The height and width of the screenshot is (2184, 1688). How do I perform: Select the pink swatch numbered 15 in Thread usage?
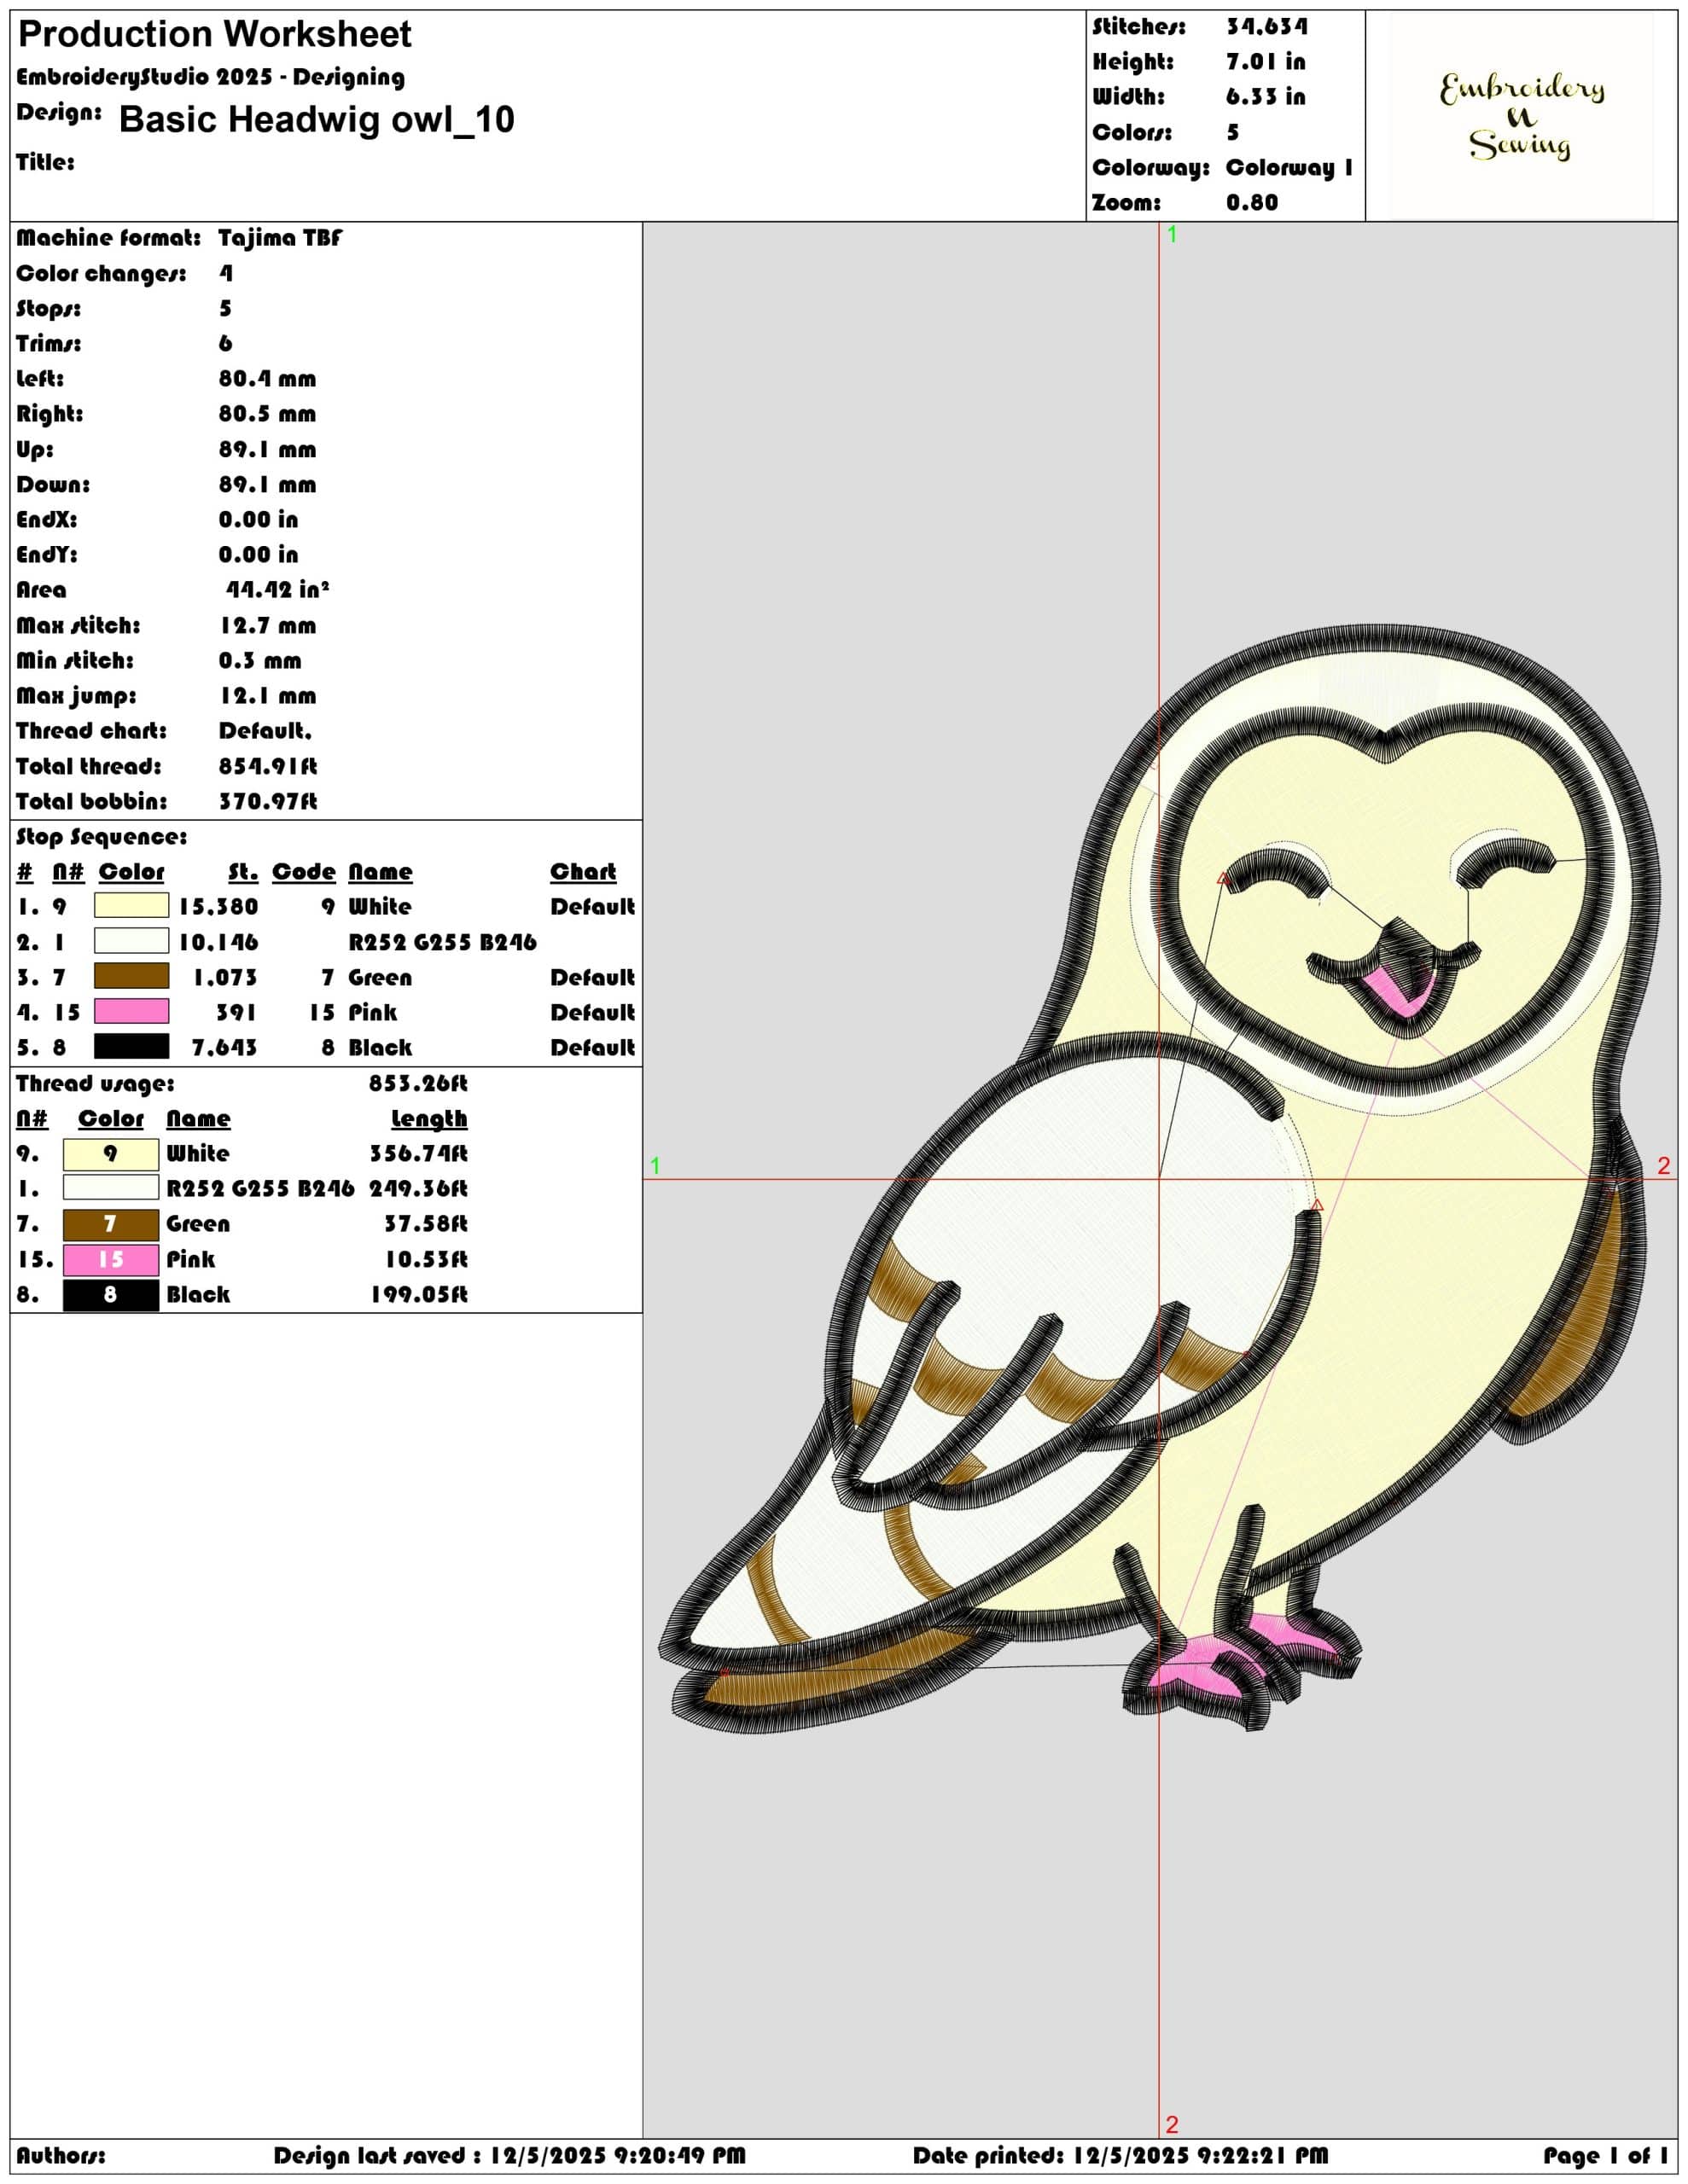click(x=111, y=1260)
